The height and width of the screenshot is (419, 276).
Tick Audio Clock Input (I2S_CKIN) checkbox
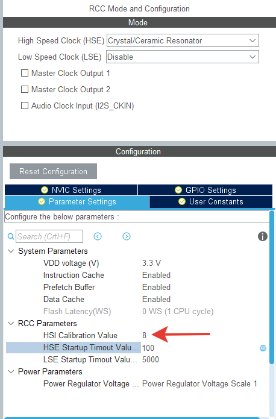pyautogui.click(x=25, y=106)
